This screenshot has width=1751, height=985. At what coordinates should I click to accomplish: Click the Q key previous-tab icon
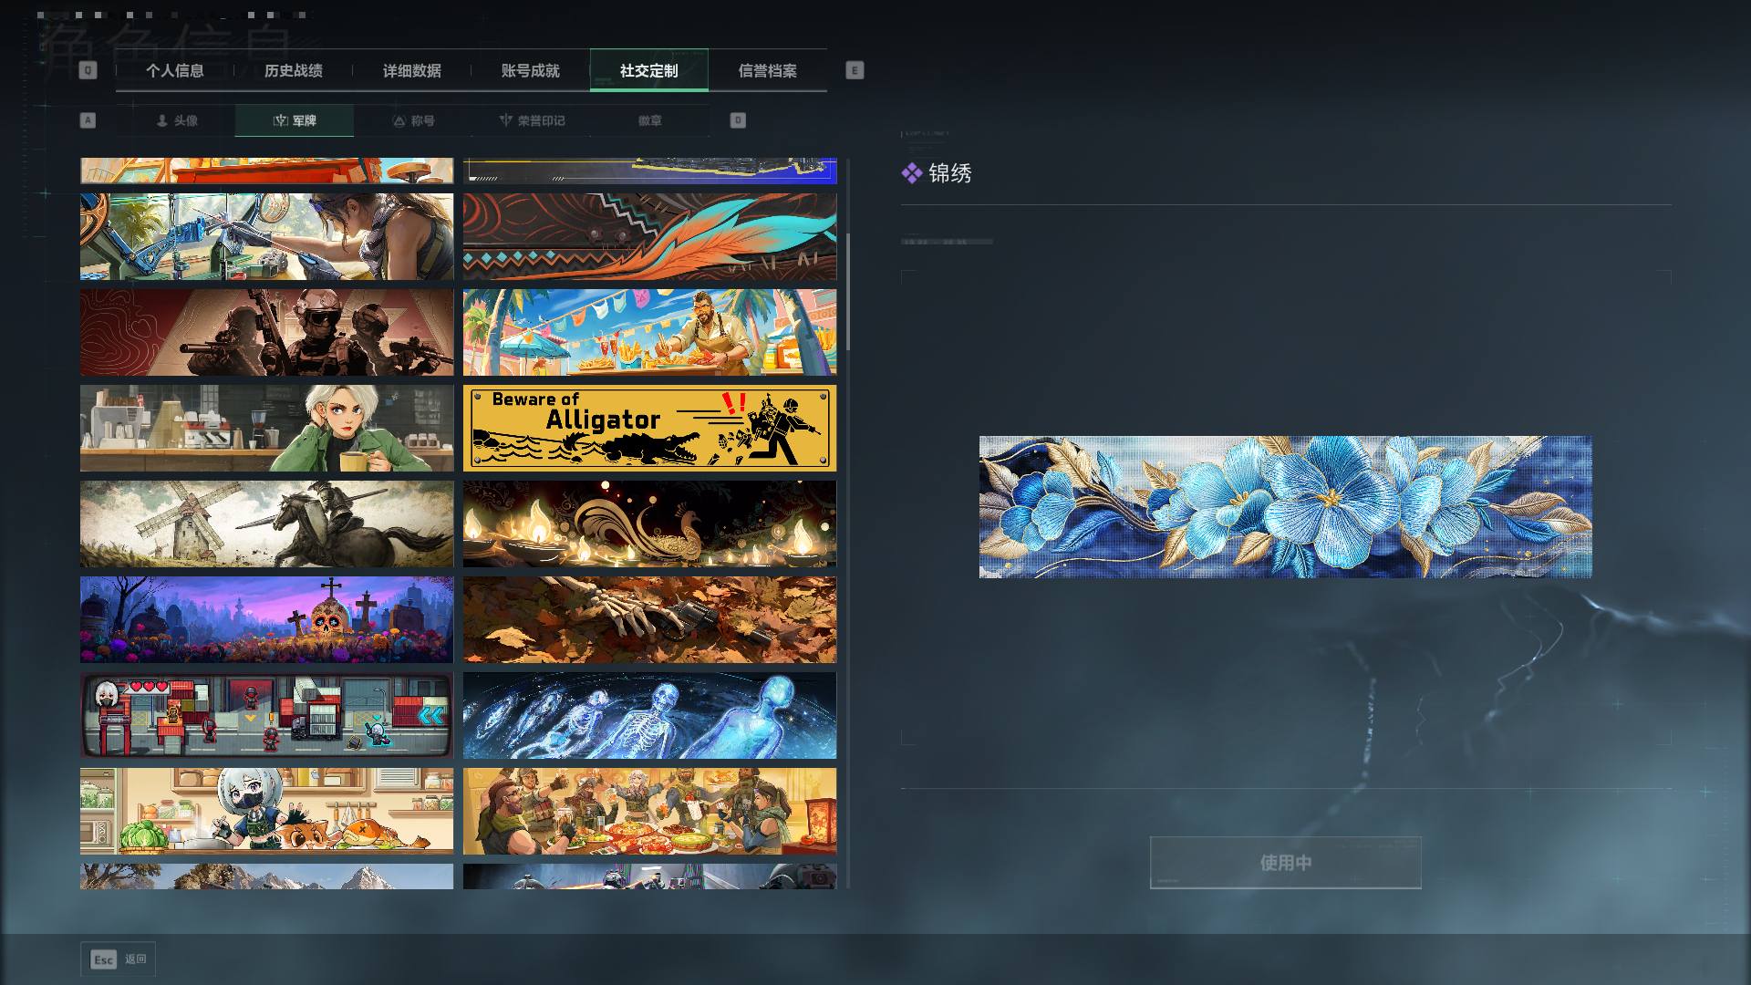88,70
